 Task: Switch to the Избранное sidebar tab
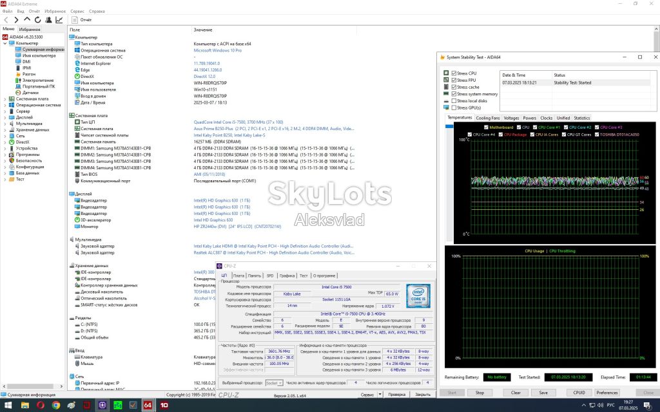coord(30,30)
